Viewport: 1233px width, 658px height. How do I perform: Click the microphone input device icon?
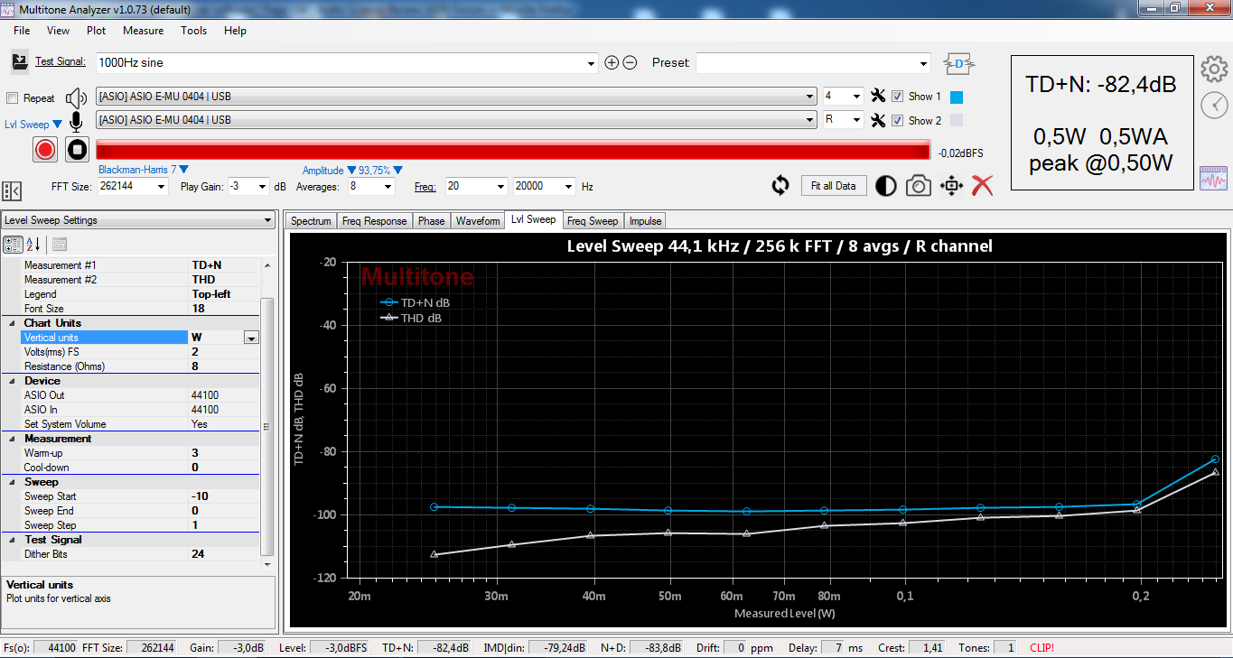tap(77, 122)
